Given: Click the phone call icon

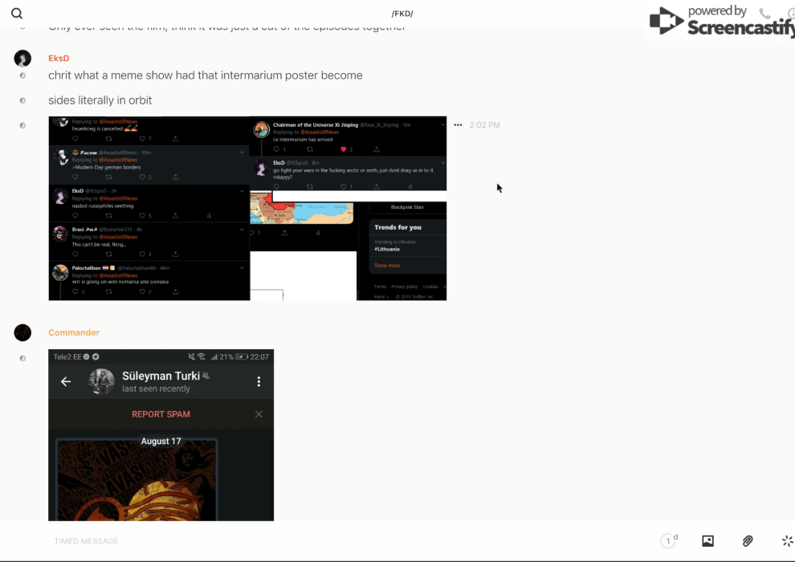Looking at the screenshot, I should tap(764, 14).
